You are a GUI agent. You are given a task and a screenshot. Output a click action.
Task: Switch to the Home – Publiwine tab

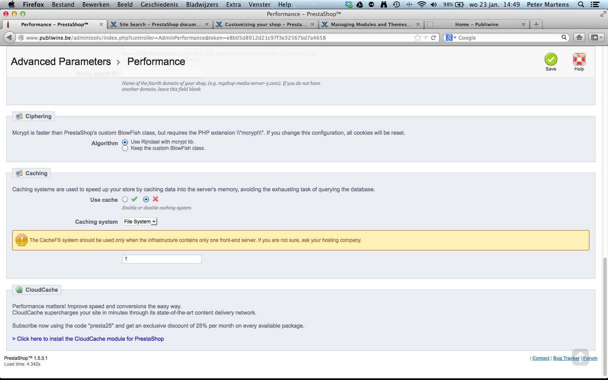tap(476, 24)
